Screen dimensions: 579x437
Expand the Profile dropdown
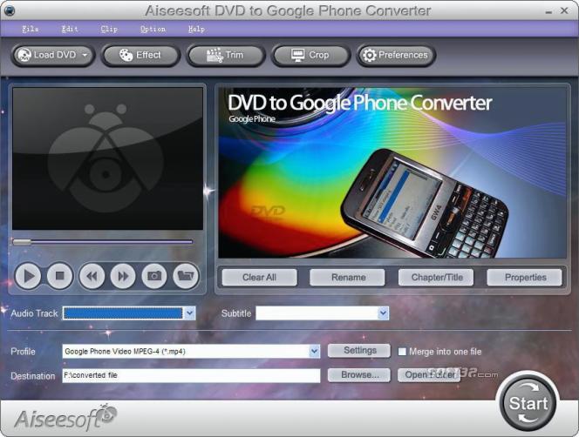[x=315, y=352]
